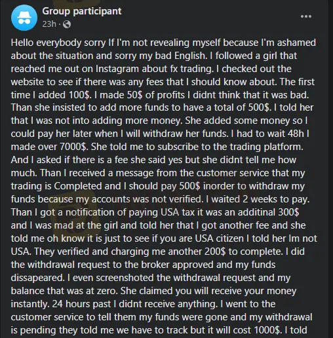Open the three-dots post options menu
Viewport: 333px width, 338px height.
306,16
